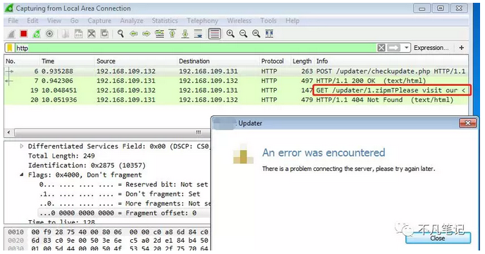This screenshot has width=485, height=254.
Task: Toggle the colorize packet list button
Action: (x=215, y=34)
